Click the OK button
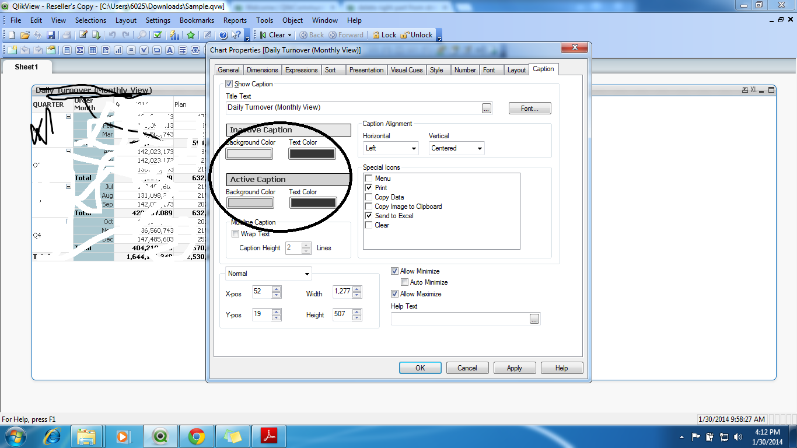Viewport: 797px width, 448px height. [420, 368]
